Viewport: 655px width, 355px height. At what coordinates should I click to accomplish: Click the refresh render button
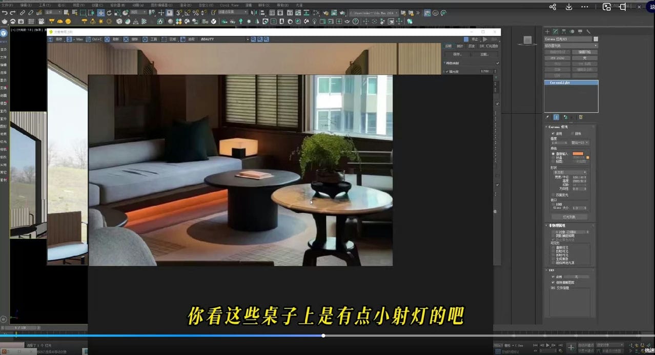(113, 39)
